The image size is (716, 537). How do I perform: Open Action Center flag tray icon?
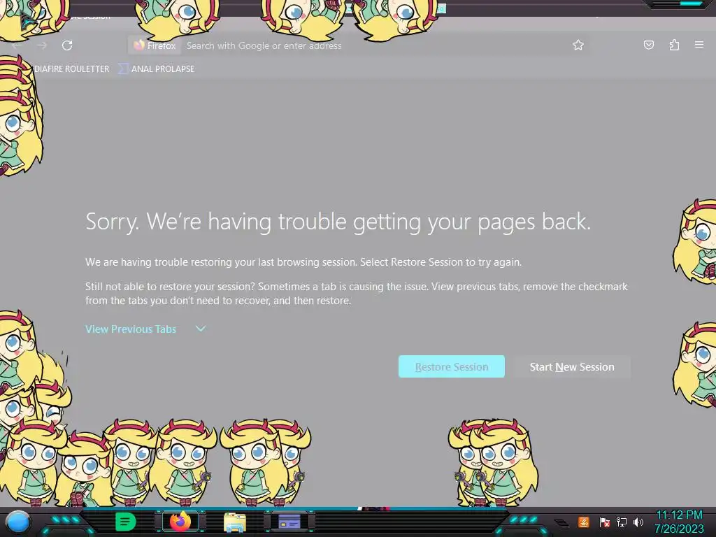pos(605,522)
